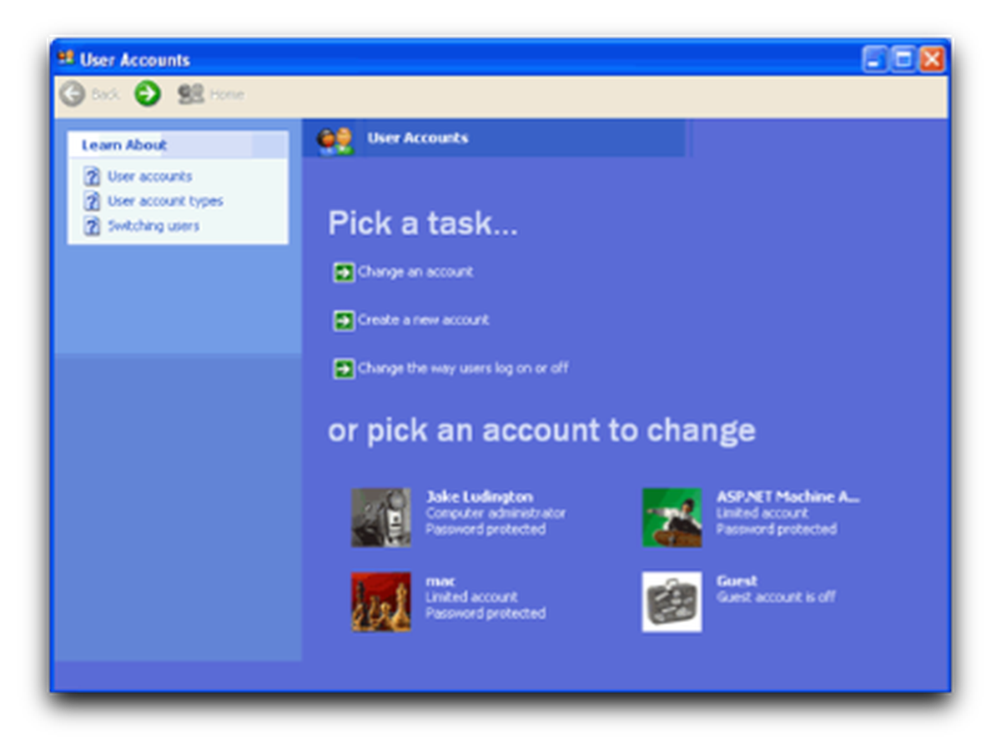The width and height of the screenshot is (1001, 754).
Task: Click the Home icon in the toolbar
Action: point(192,93)
